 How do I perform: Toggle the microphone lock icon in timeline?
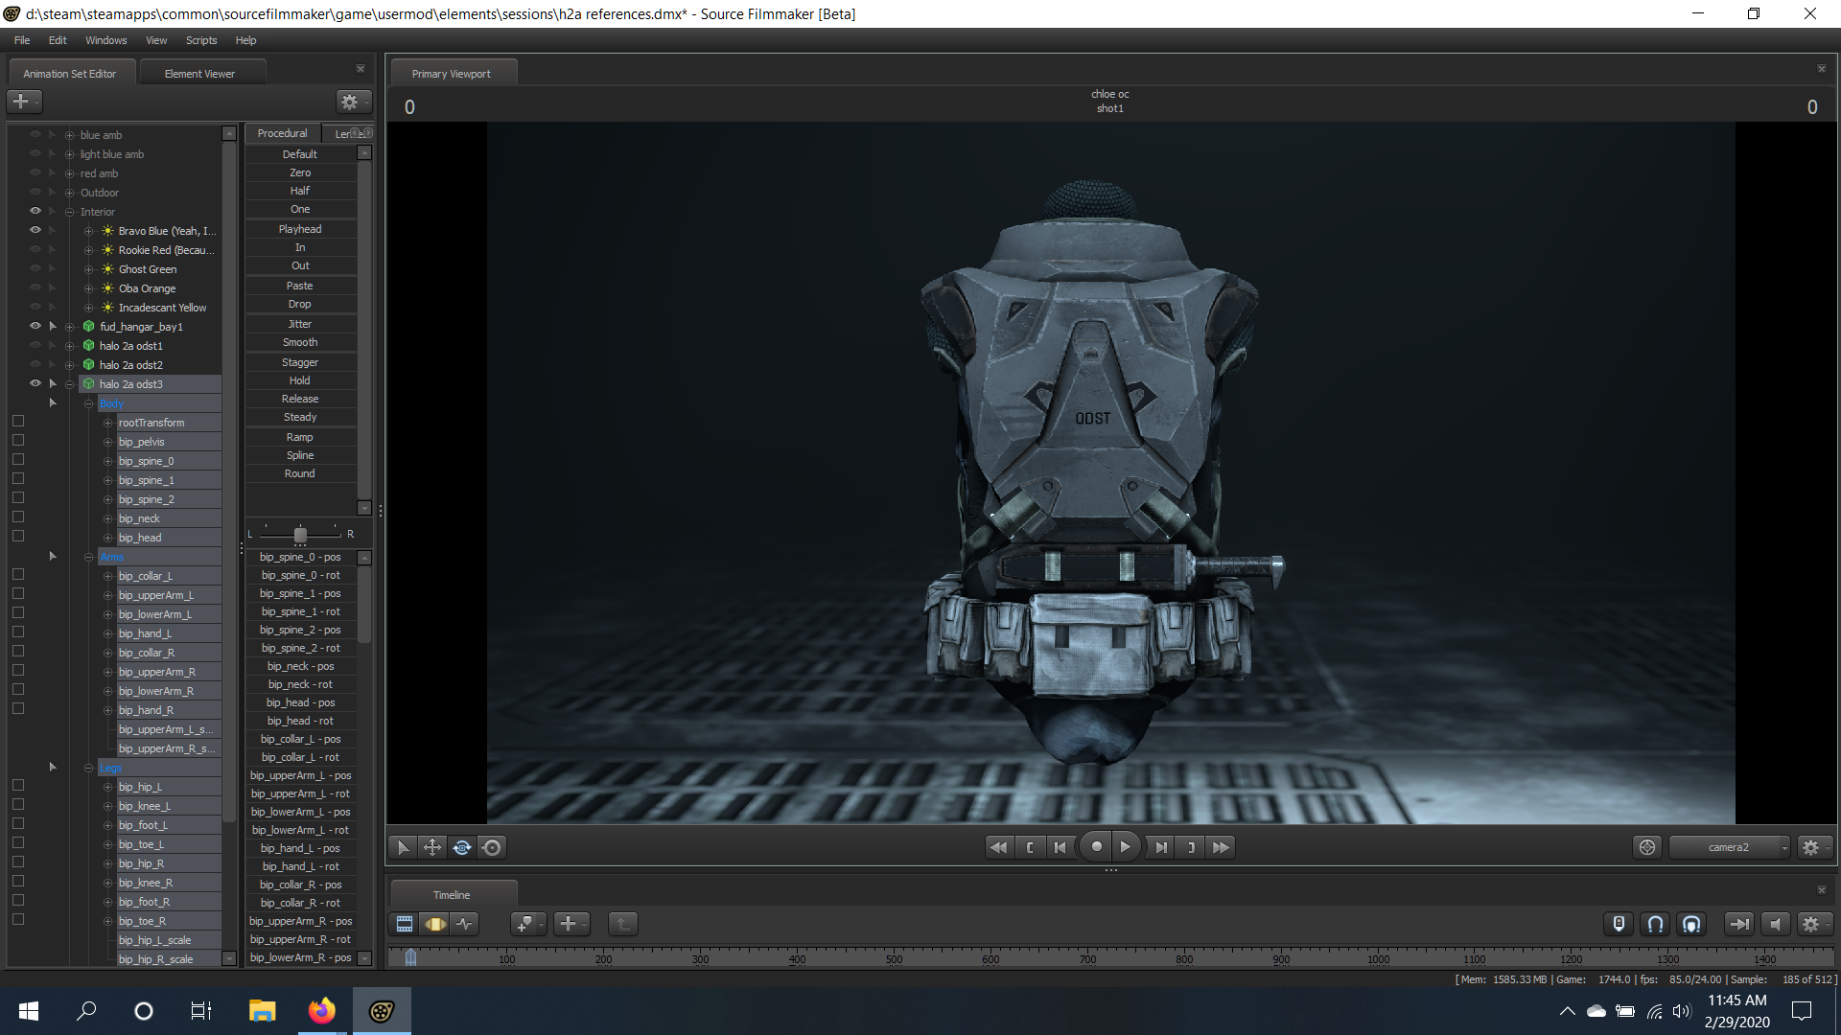coord(1619,924)
